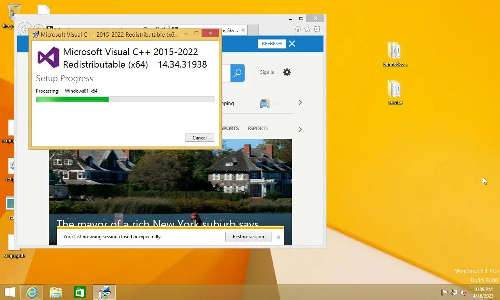Open Internet Explorer Favorites star
The width and height of the screenshot is (500, 300).
pos(308,29)
